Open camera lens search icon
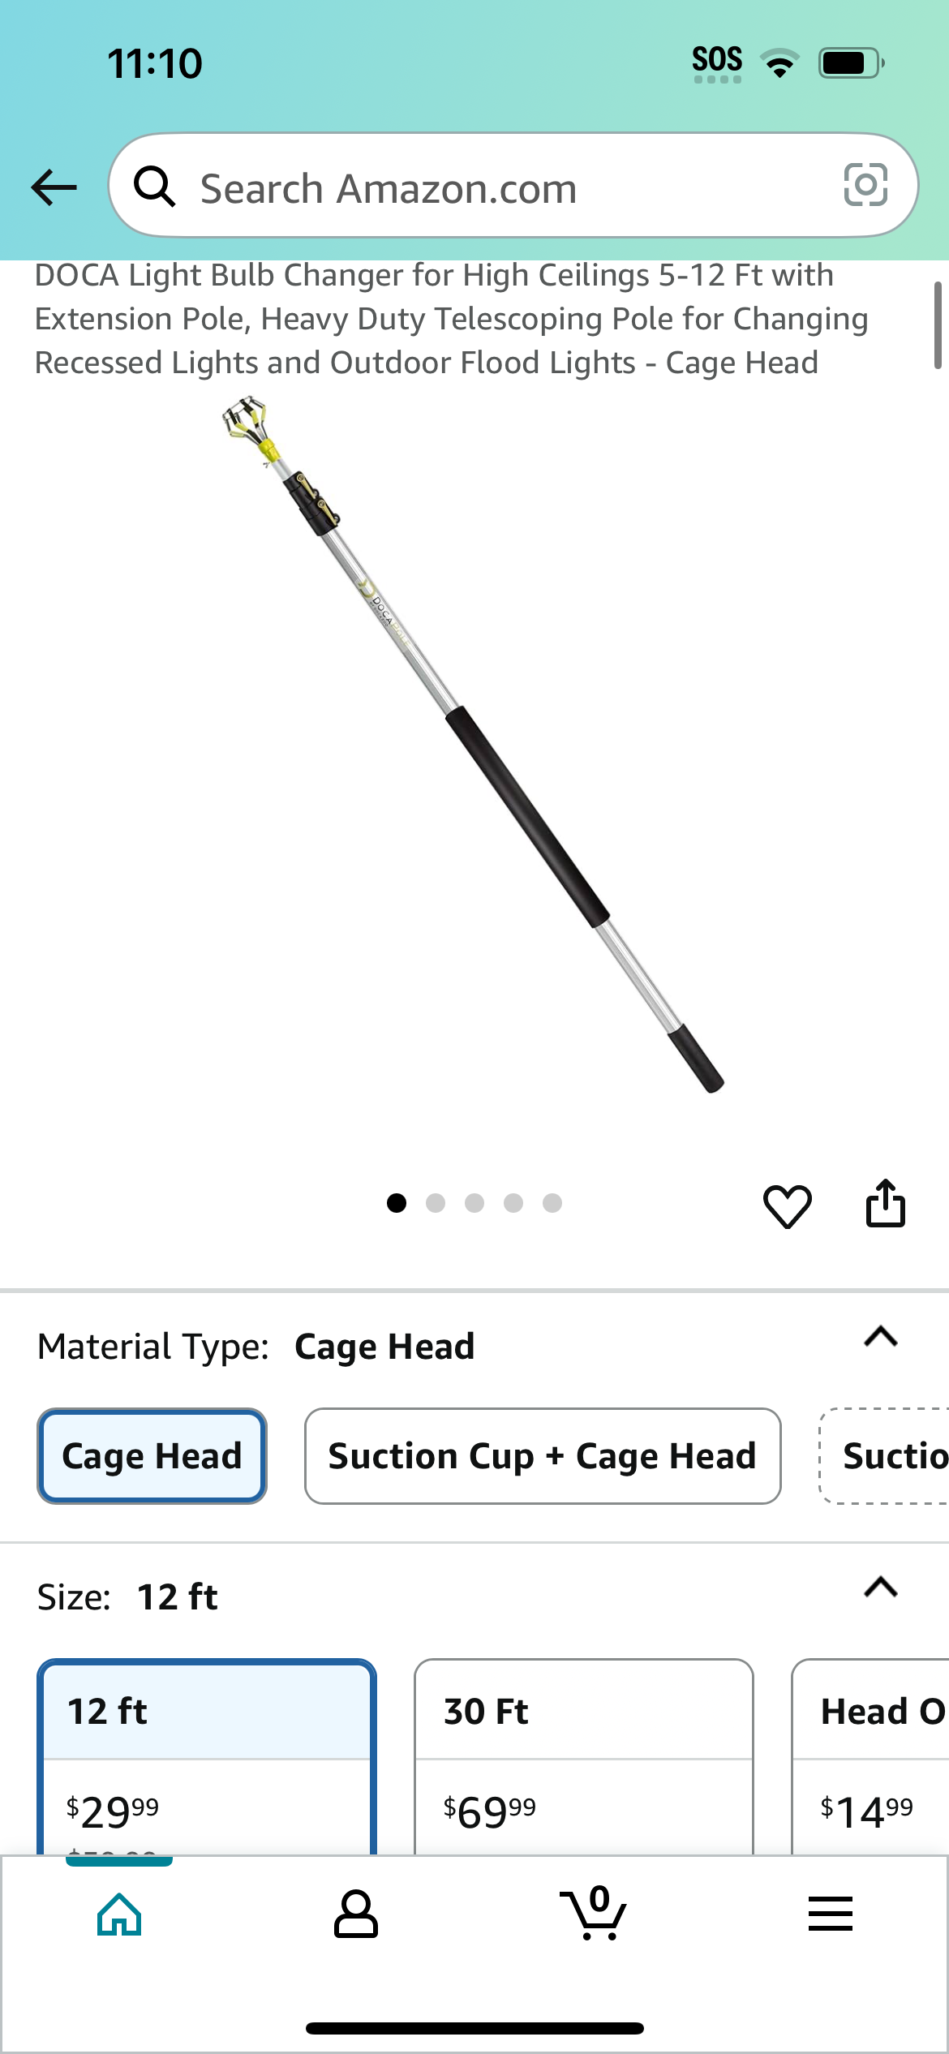 tap(865, 185)
